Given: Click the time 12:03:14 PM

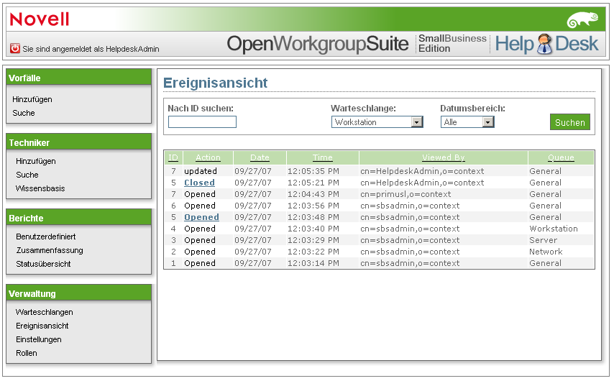Looking at the screenshot, I should pyautogui.click(x=313, y=263).
